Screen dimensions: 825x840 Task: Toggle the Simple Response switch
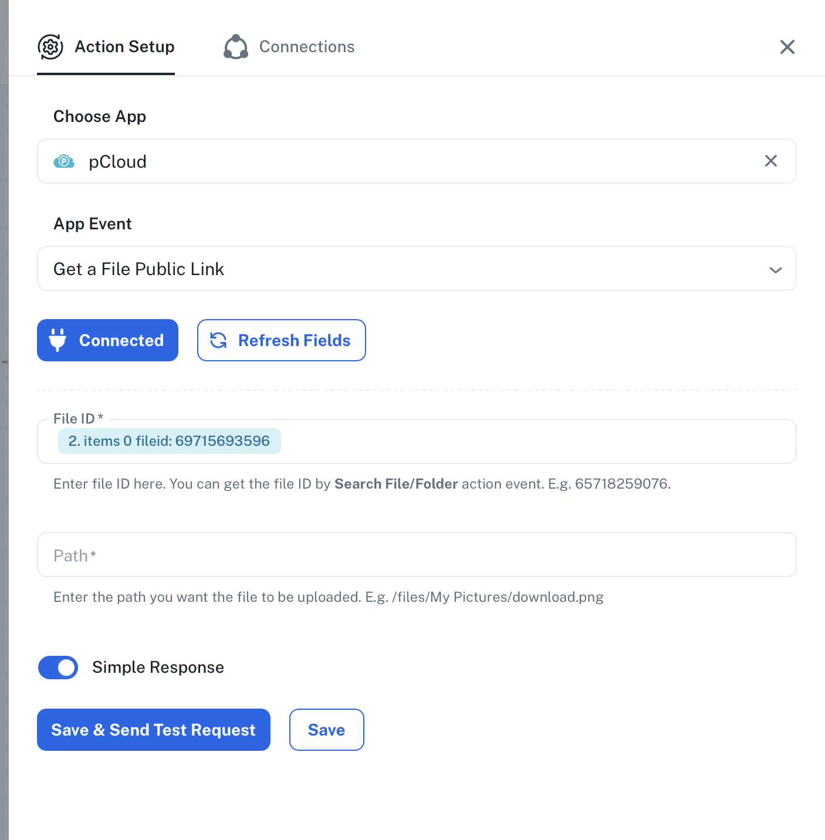coord(58,668)
